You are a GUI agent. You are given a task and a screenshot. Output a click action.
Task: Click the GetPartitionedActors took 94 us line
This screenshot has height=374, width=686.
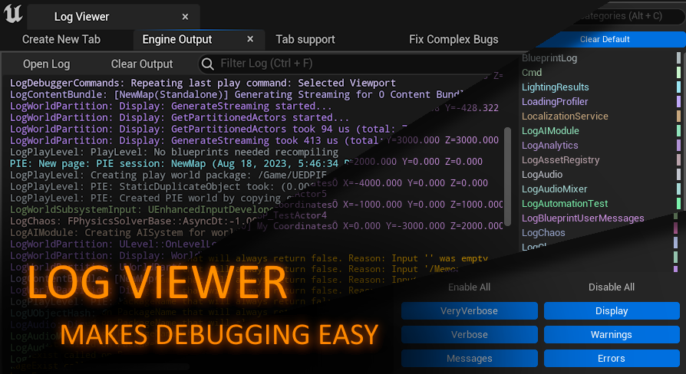[x=209, y=130]
